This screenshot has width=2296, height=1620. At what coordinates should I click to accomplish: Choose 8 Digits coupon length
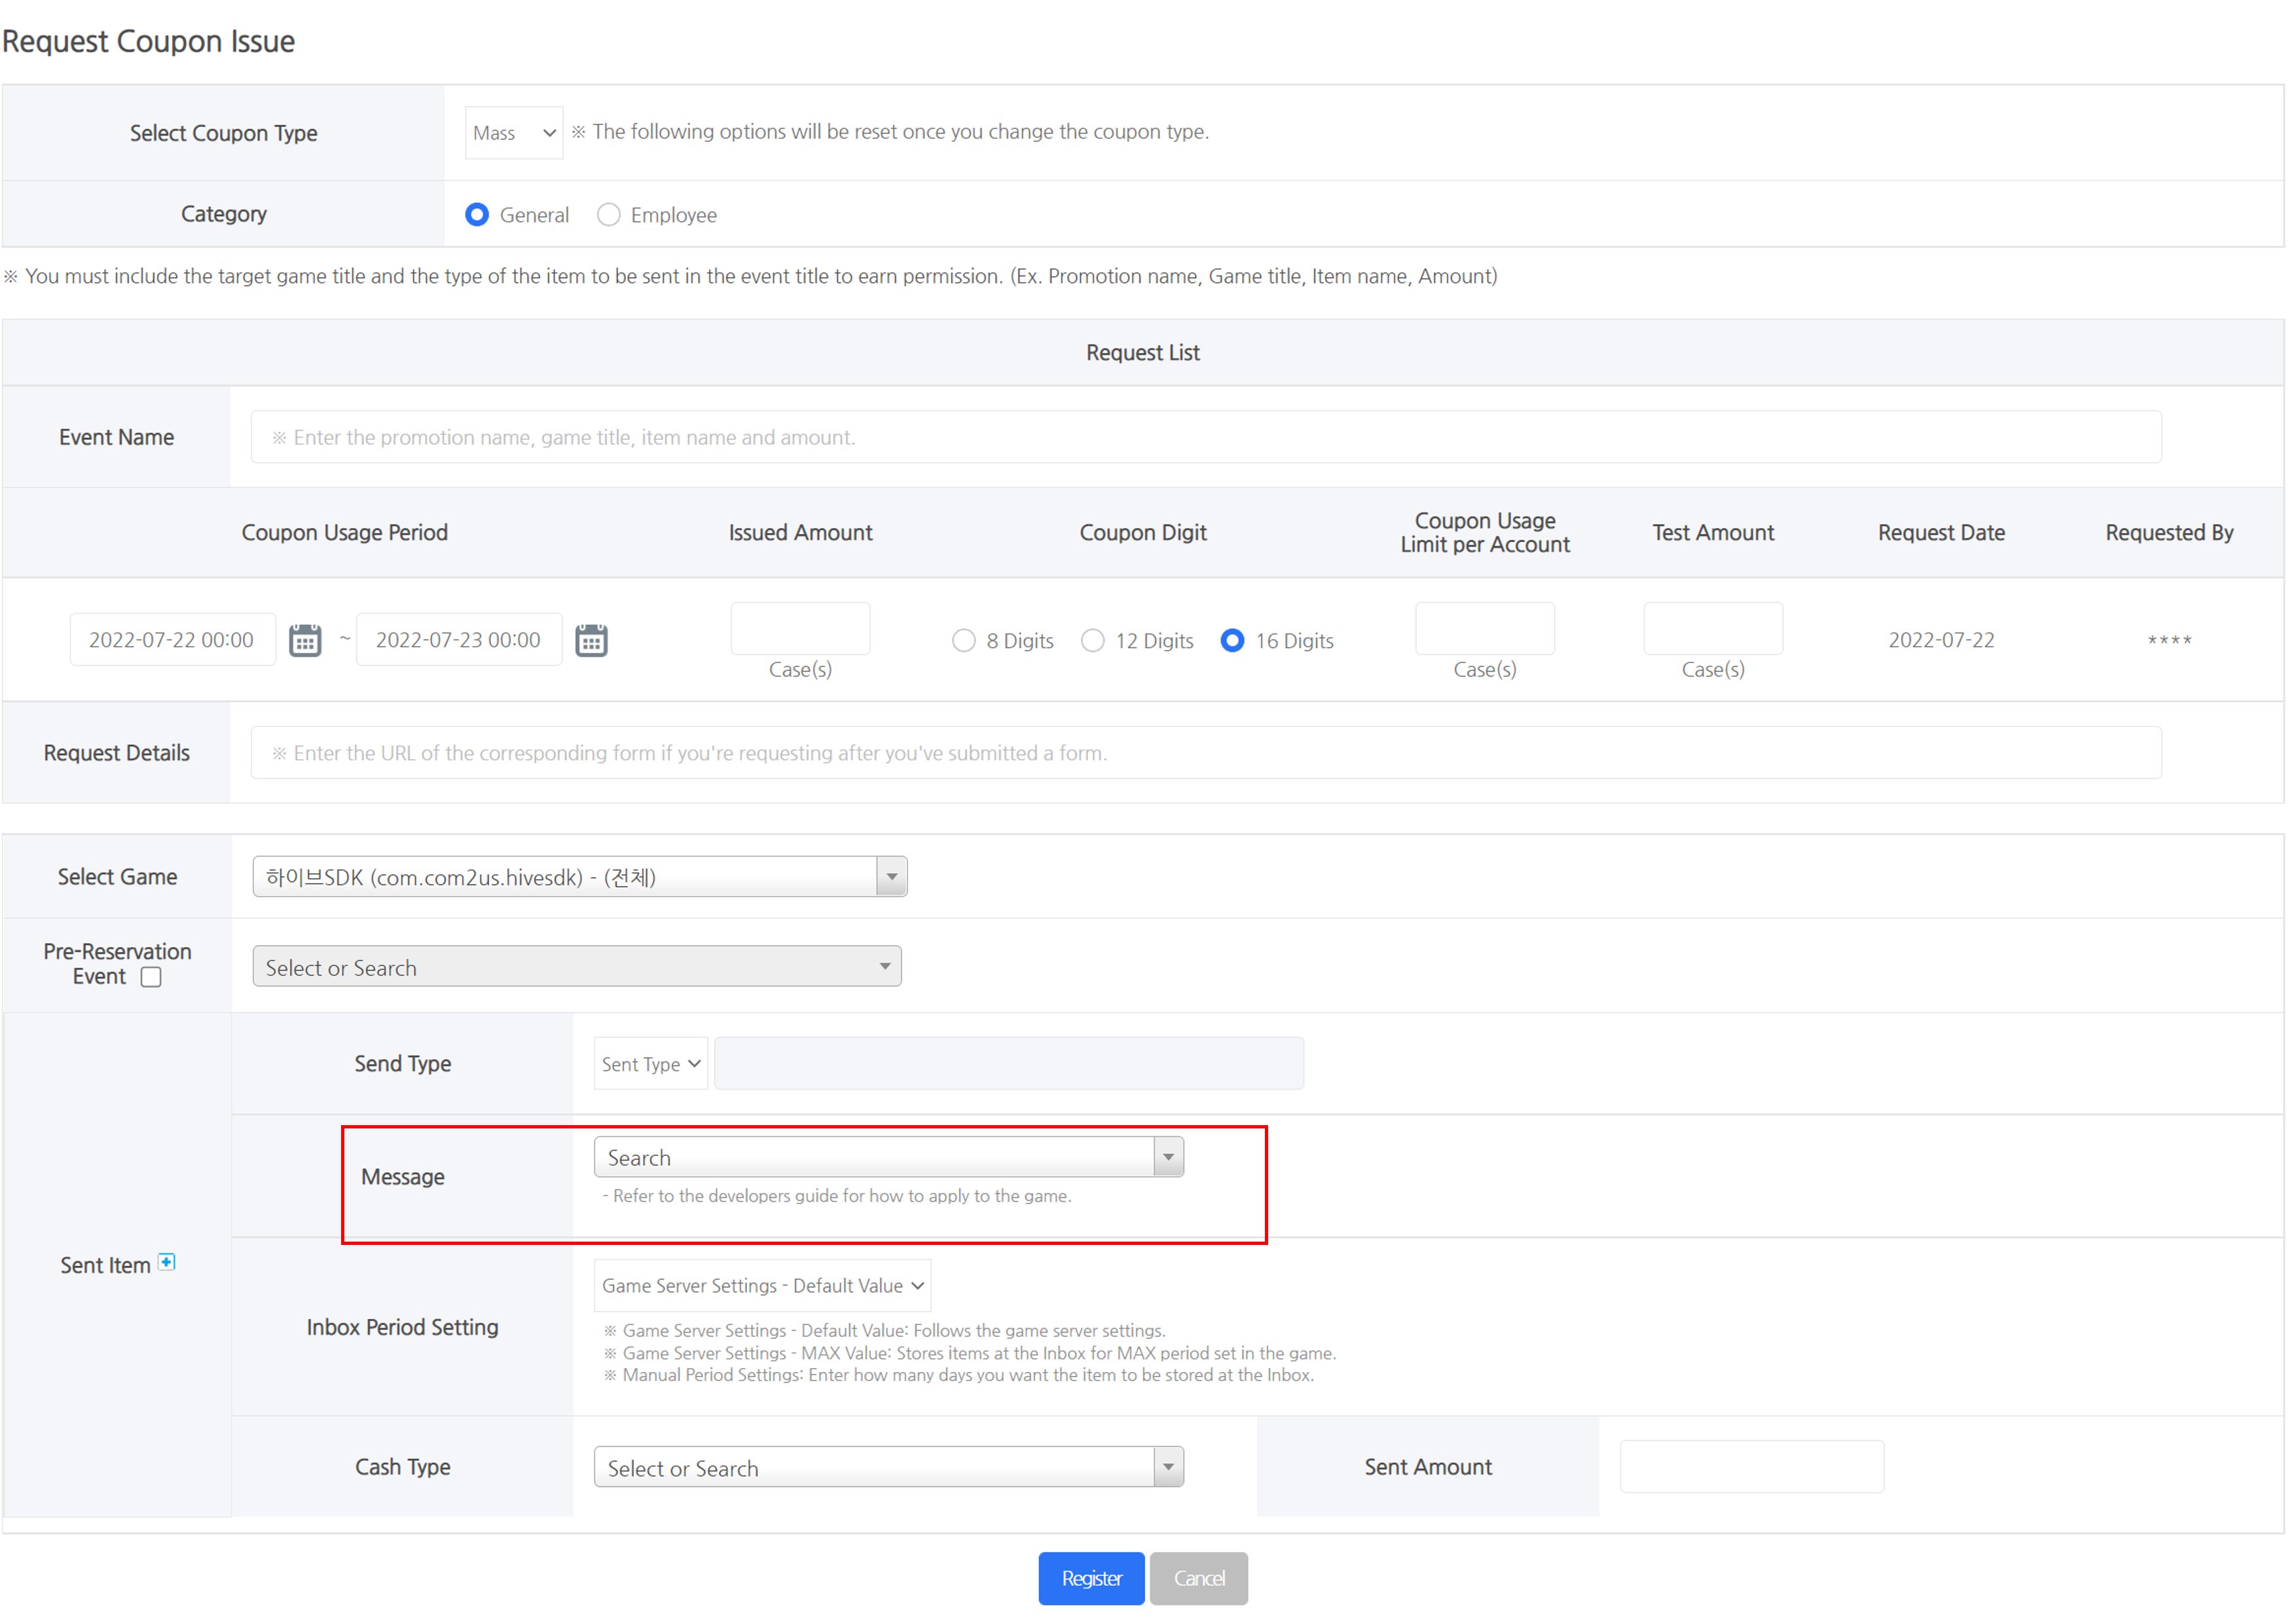(963, 640)
